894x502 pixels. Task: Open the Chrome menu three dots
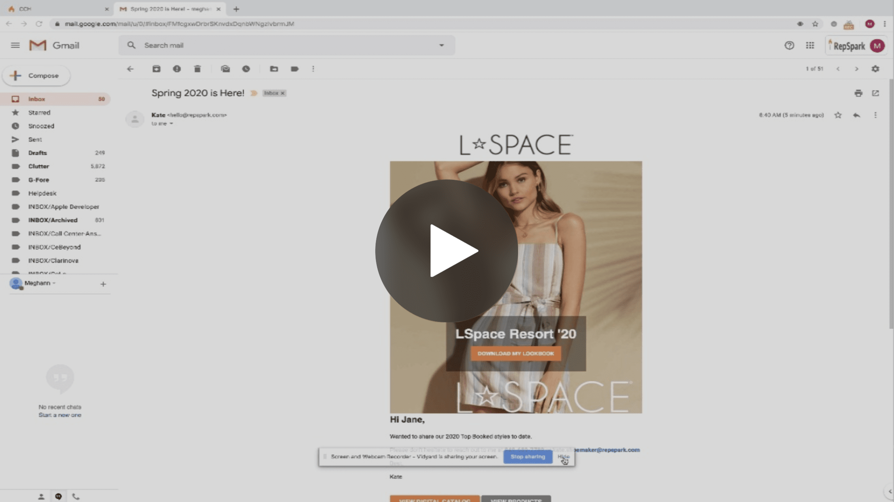[x=885, y=24]
